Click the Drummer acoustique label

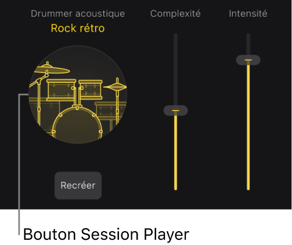pos(78,14)
